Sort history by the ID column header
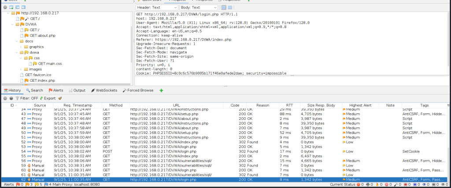This screenshot has width=451, height=188. point(13,105)
